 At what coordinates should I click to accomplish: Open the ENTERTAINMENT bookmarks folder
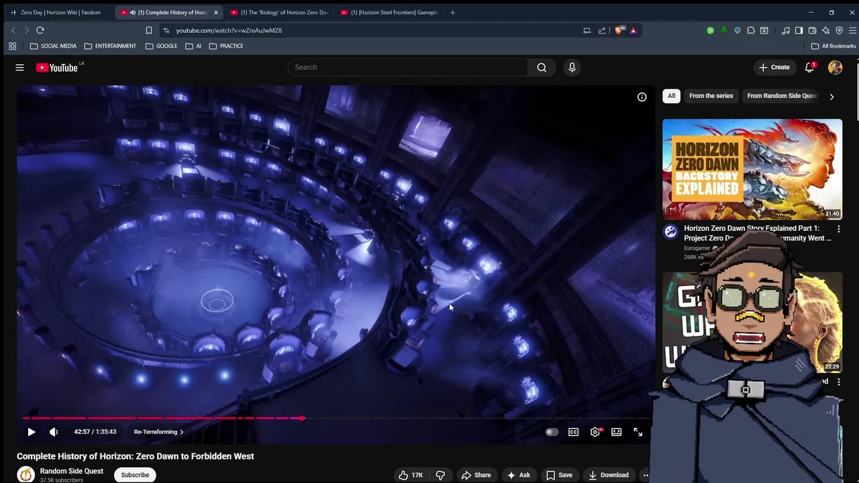click(x=110, y=46)
